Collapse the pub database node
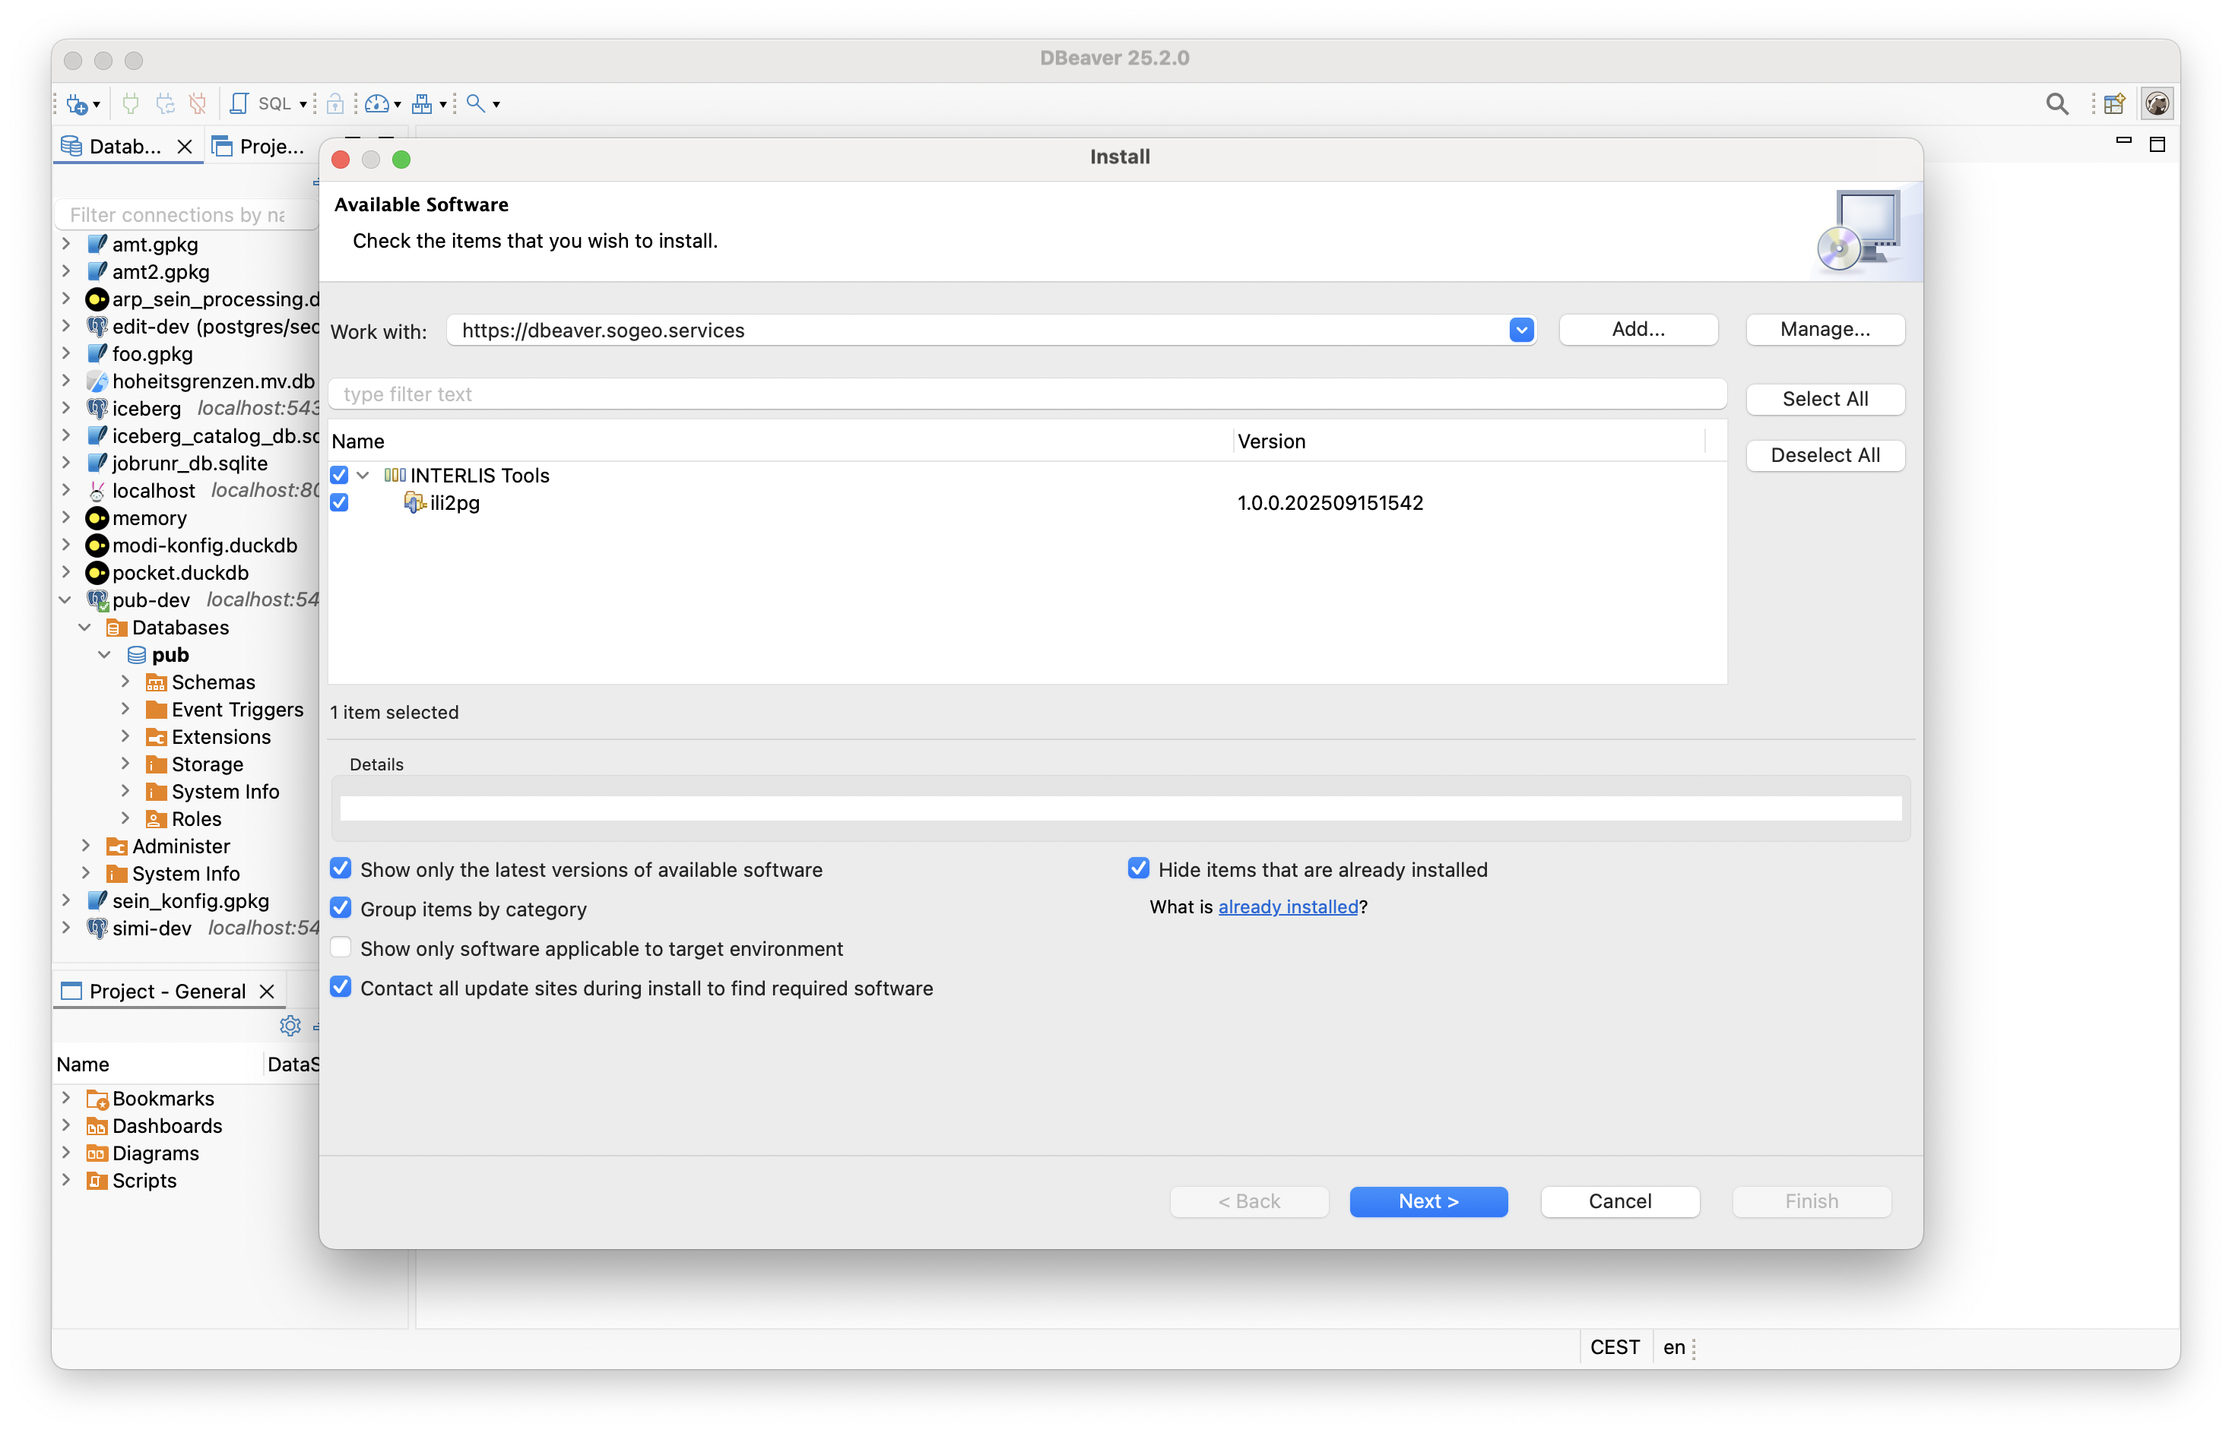Viewport: 2232px width, 1433px height. click(105, 655)
